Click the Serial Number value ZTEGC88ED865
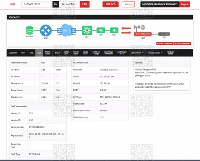The width and height of the screenshot is (200, 161). [x=37, y=127]
